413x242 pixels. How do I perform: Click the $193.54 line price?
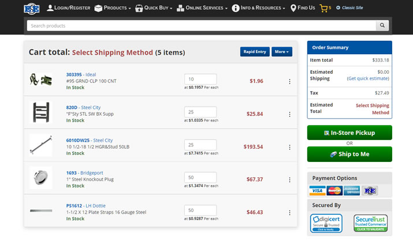pos(253,146)
